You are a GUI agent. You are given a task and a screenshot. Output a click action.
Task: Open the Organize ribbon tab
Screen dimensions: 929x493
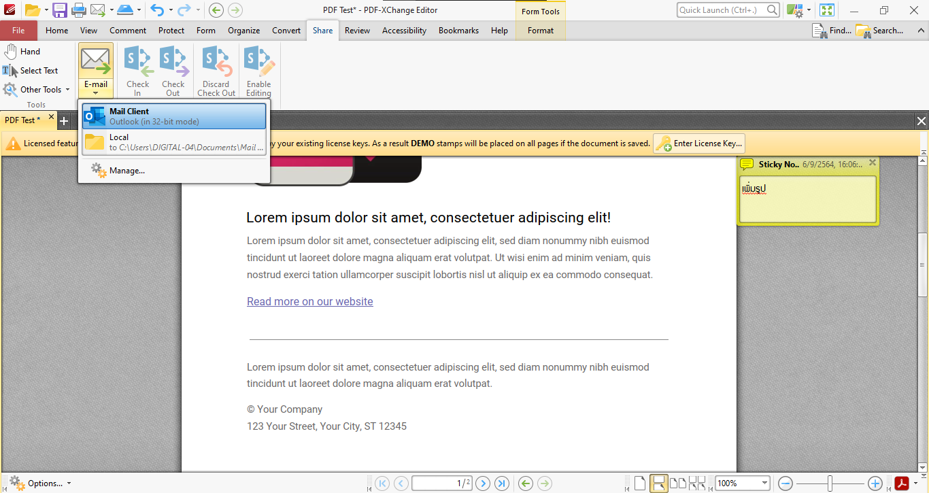244,31
